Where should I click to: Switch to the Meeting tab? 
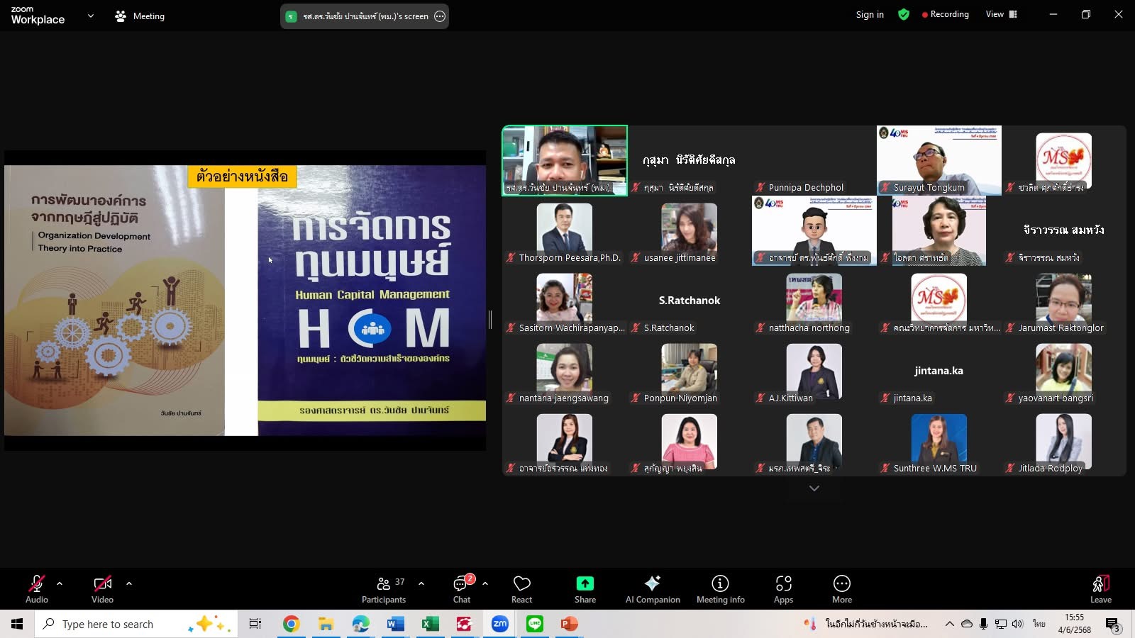(x=140, y=16)
